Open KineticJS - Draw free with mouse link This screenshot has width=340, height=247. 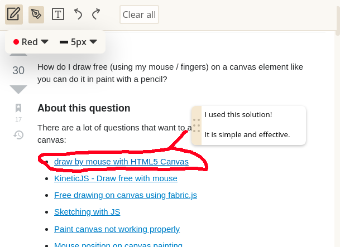tap(116, 178)
